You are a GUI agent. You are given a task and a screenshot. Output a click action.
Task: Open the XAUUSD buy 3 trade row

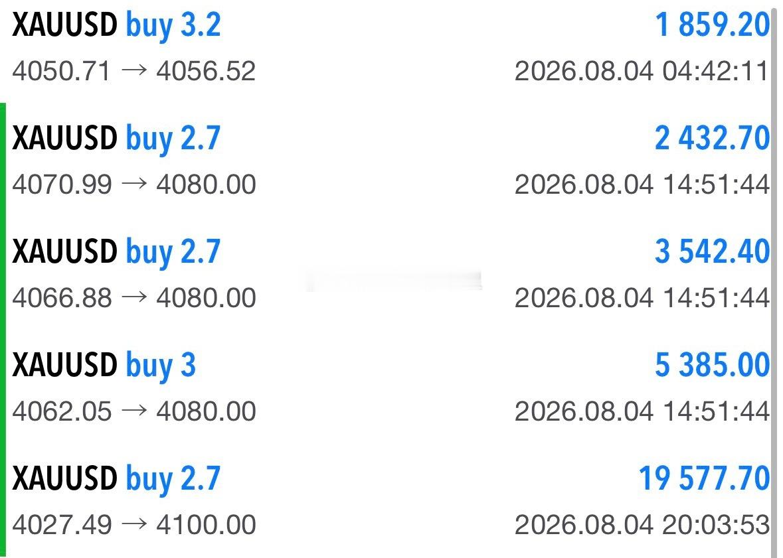389,387
